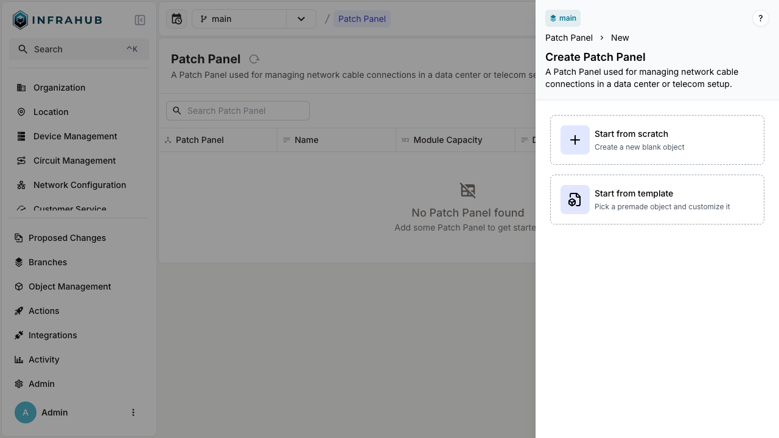Open the sidebar Search box
The image size is (779, 438).
click(79, 49)
